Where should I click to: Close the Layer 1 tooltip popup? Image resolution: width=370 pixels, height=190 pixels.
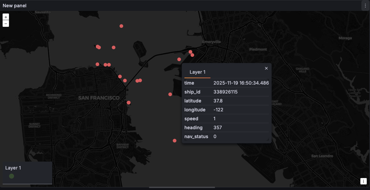(x=266, y=68)
